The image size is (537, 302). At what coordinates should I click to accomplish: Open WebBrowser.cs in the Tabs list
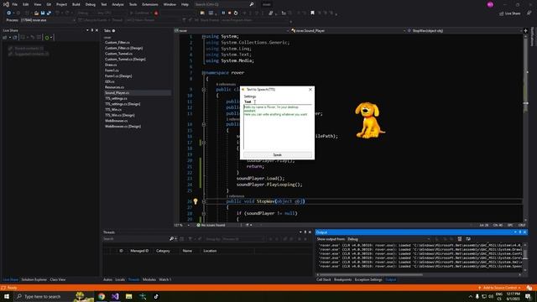click(116, 121)
